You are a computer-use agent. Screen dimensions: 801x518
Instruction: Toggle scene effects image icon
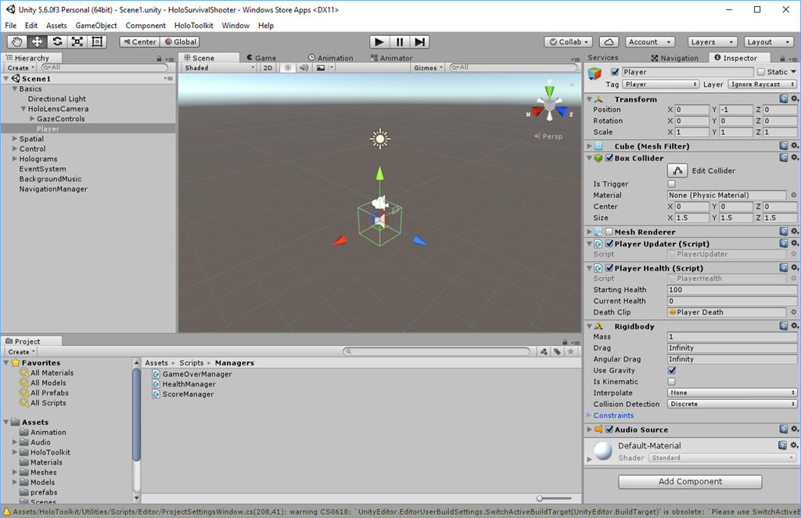[x=321, y=67]
